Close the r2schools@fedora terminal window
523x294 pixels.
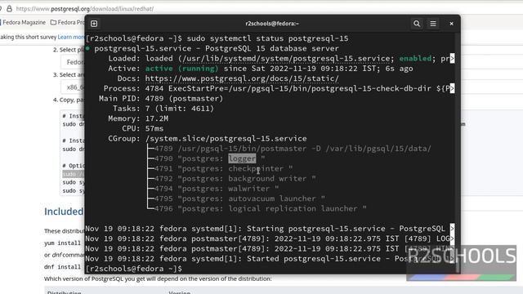(451, 24)
